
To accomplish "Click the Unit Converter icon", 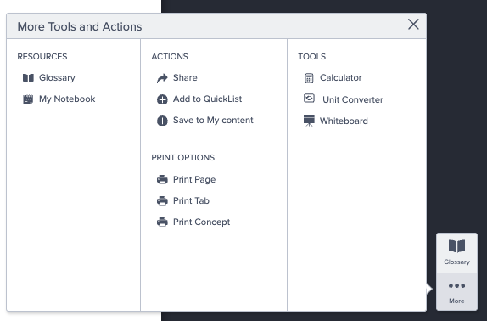I will click(x=309, y=99).
